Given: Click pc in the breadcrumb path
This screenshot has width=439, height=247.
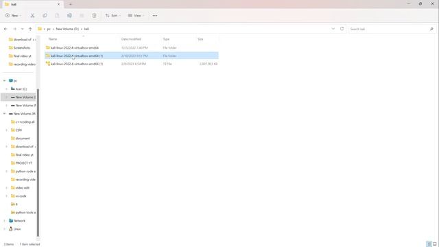Looking at the screenshot, I should [49, 29].
